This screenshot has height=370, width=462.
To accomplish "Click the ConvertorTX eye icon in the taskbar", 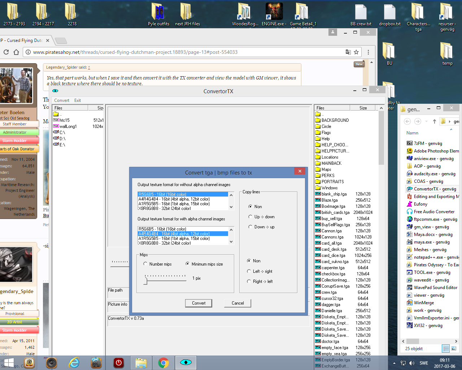I will tap(186, 362).
